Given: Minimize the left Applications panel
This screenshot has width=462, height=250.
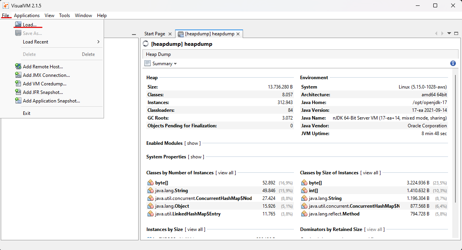Looking at the screenshot, I should click(134, 34).
